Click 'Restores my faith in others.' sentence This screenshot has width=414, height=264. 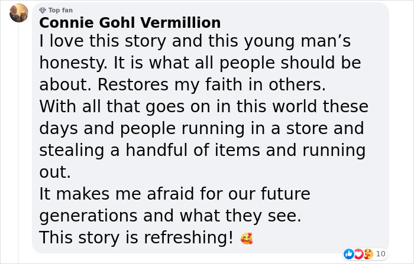pyautogui.click(x=212, y=85)
